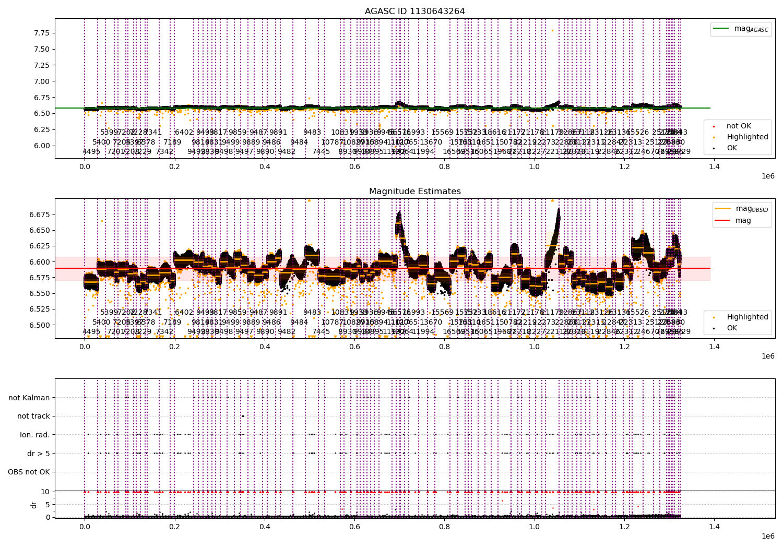Click the Magnitude Estimates subplot title
The width and height of the screenshot is (783, 548).
point(414,192)
